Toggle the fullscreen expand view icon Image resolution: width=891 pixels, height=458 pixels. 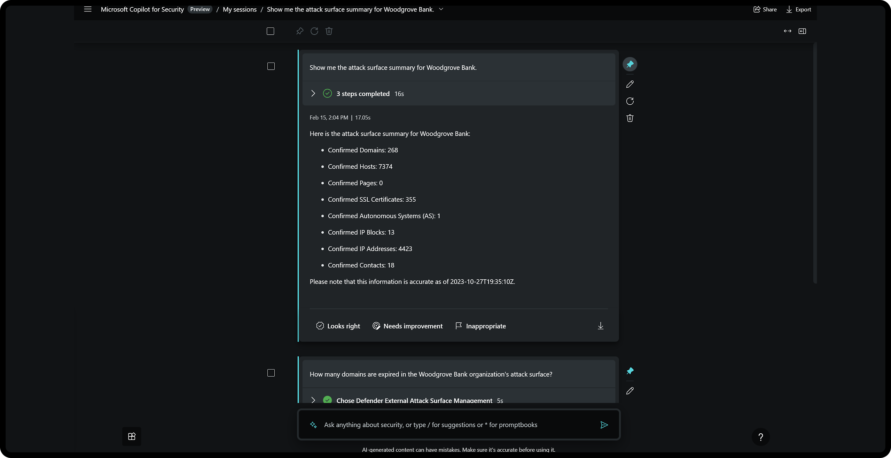pos(788,31)
